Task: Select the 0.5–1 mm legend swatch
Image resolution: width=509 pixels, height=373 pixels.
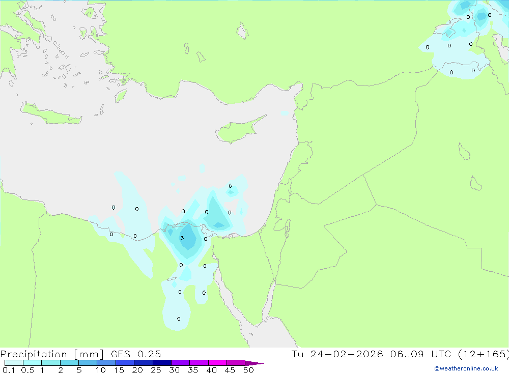Action: click(x=32, y=363)
